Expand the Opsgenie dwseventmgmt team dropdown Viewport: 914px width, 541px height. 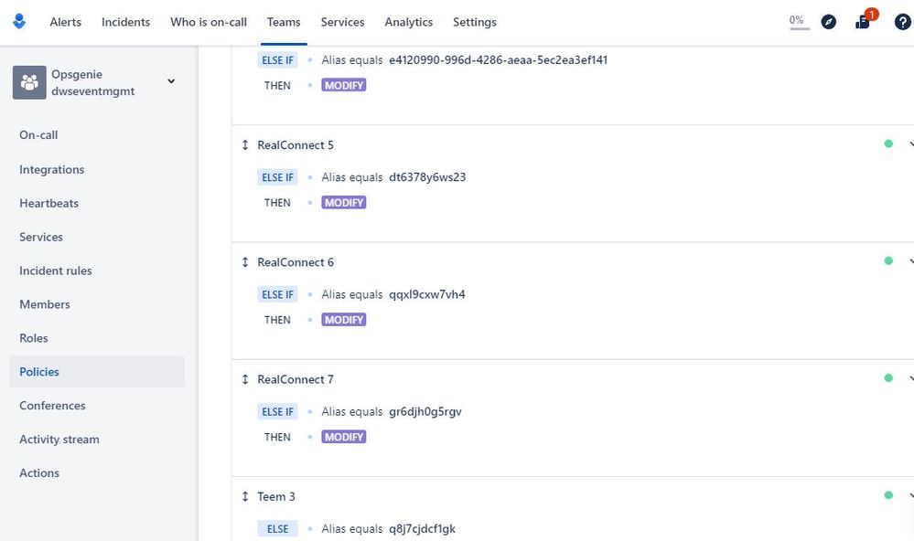(x=171, y=81)
